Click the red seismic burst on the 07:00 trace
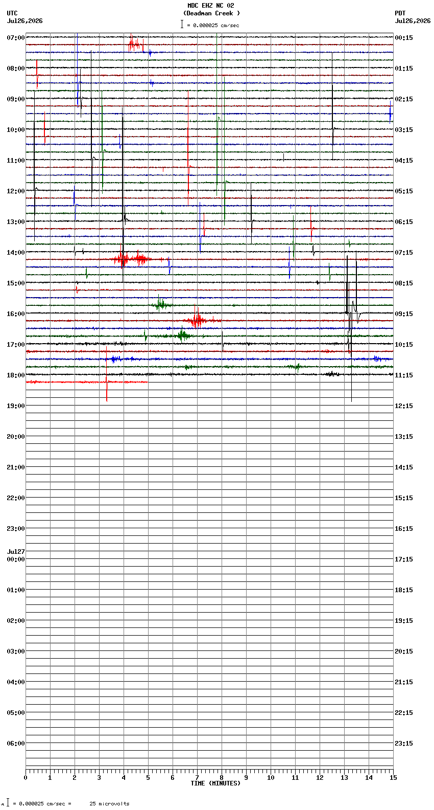 136,44
